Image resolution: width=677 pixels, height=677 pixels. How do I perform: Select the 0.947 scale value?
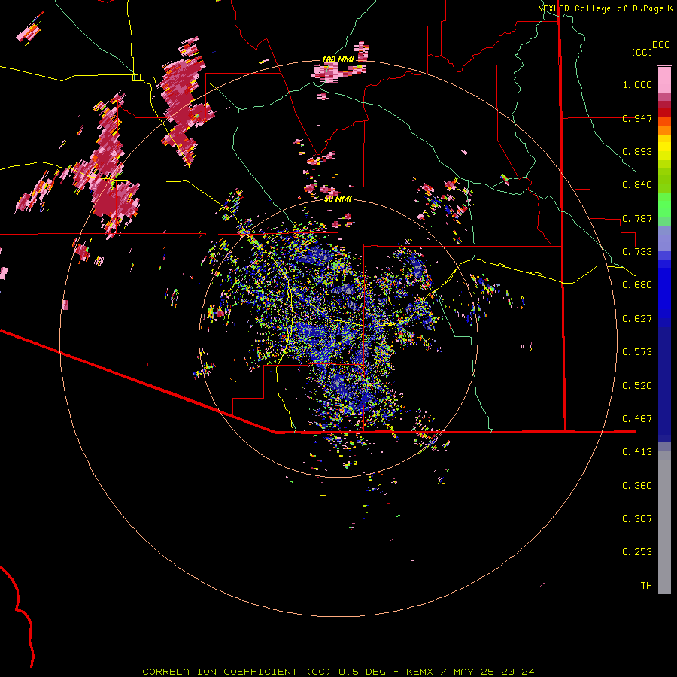[x=637, y=118]
